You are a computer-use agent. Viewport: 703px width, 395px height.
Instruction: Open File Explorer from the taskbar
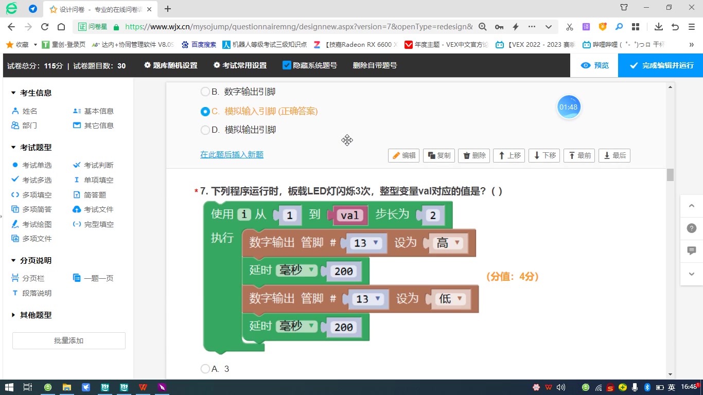coord(66,387)
